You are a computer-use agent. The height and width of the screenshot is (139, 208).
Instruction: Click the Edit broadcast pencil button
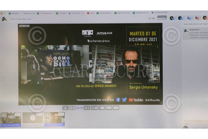[152, 18]
